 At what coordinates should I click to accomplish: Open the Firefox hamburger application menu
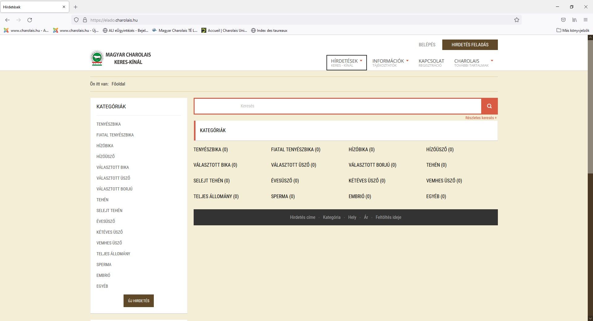pos(585,20)
